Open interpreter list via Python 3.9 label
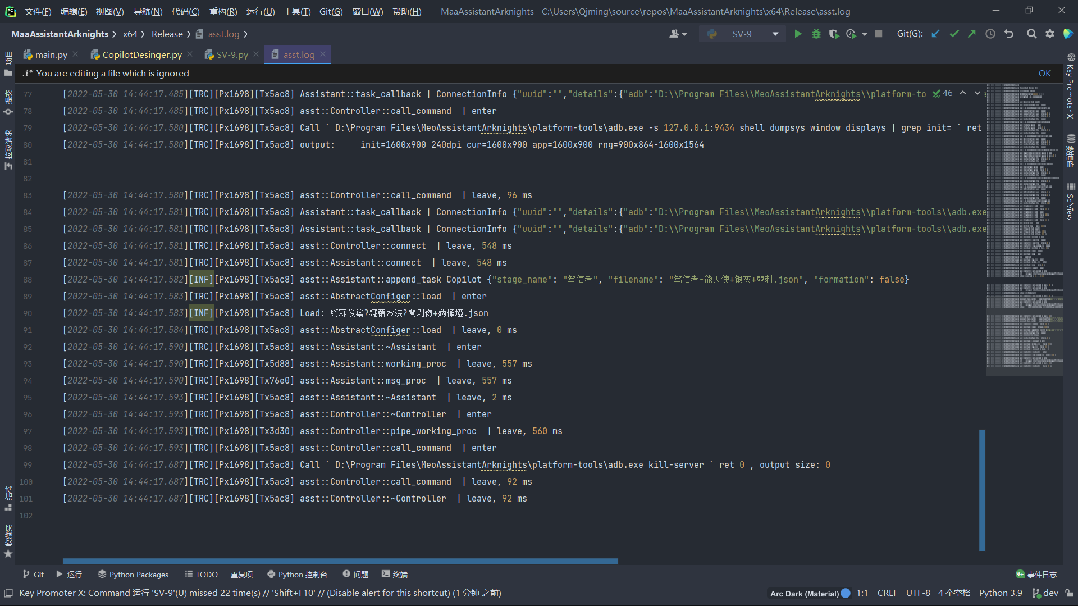 [x=1001, y=593]
